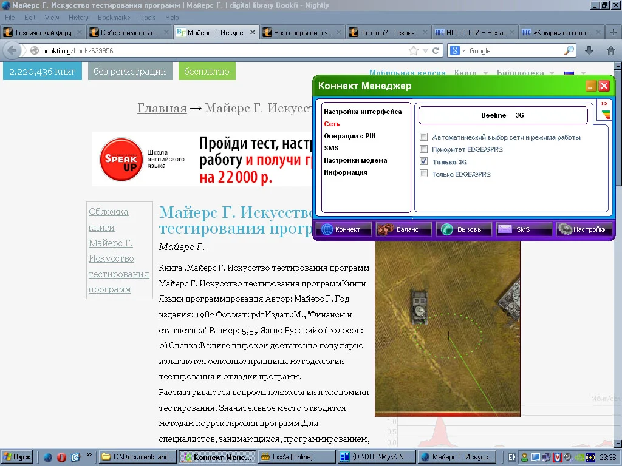
Task: Reload the page with the refresh icon
Action: click(x=436, y=51)
